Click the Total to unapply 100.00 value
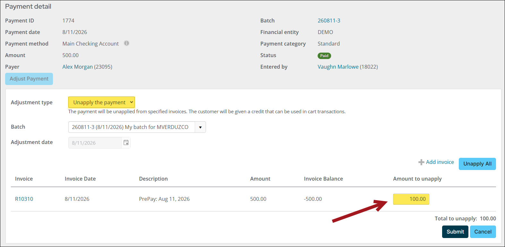Screen dimensions: 505x247 488,218
